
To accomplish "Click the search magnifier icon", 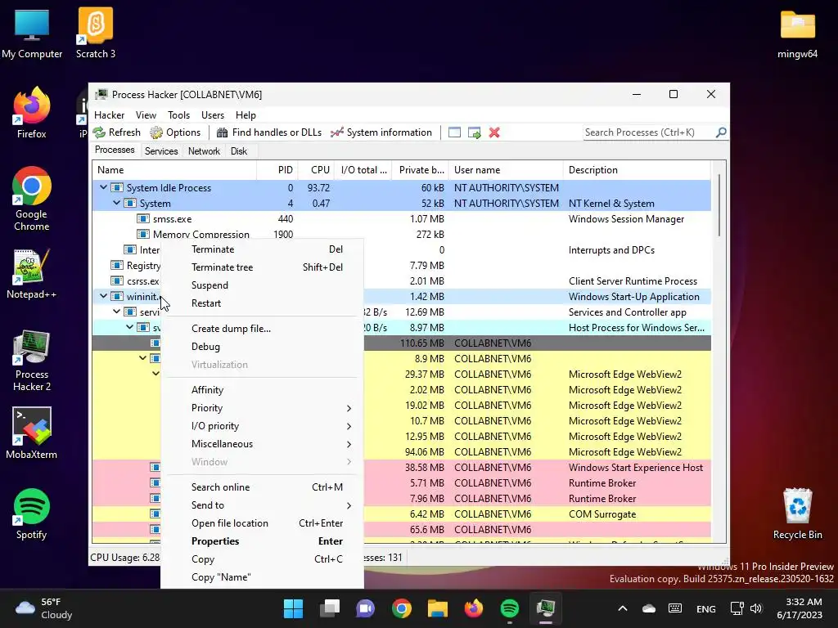I will click(x=721, y=132).
